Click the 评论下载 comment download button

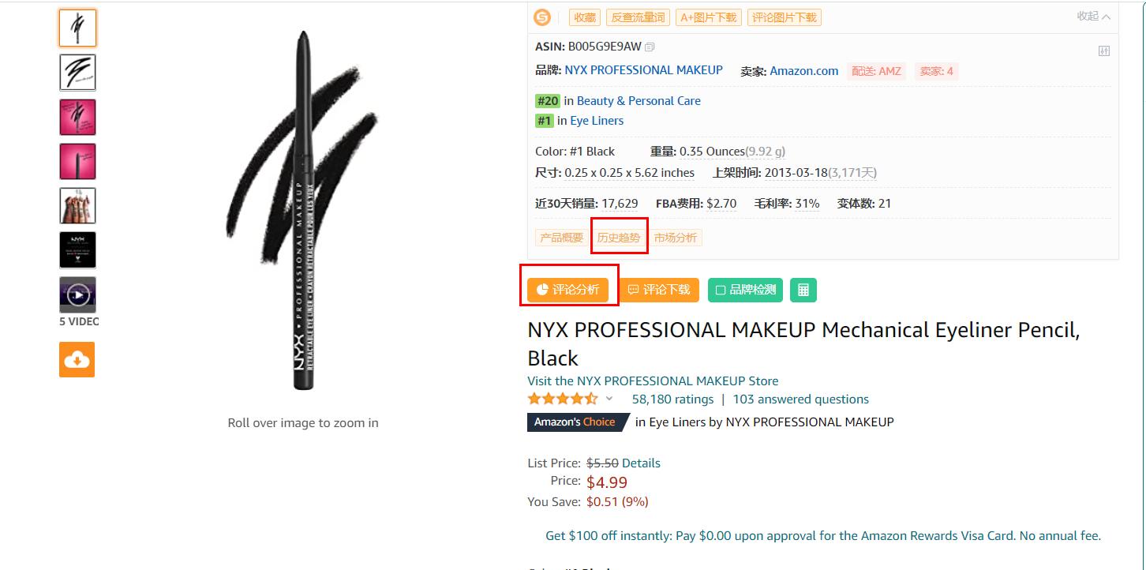[x=659, y=290]
